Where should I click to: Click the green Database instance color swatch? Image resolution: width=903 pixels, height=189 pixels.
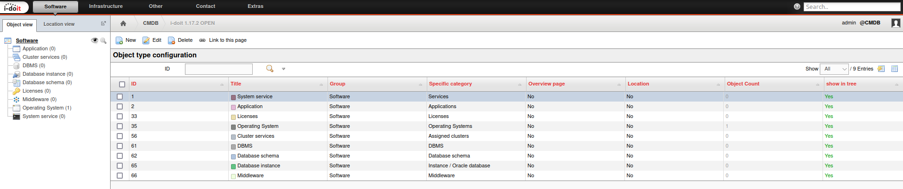click(233, 166)
